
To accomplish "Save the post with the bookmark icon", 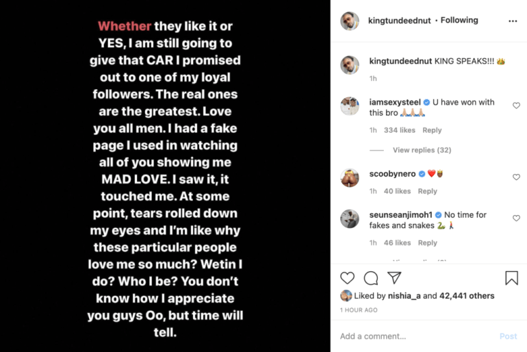I will pyautogui.click(x=511, y=278).
